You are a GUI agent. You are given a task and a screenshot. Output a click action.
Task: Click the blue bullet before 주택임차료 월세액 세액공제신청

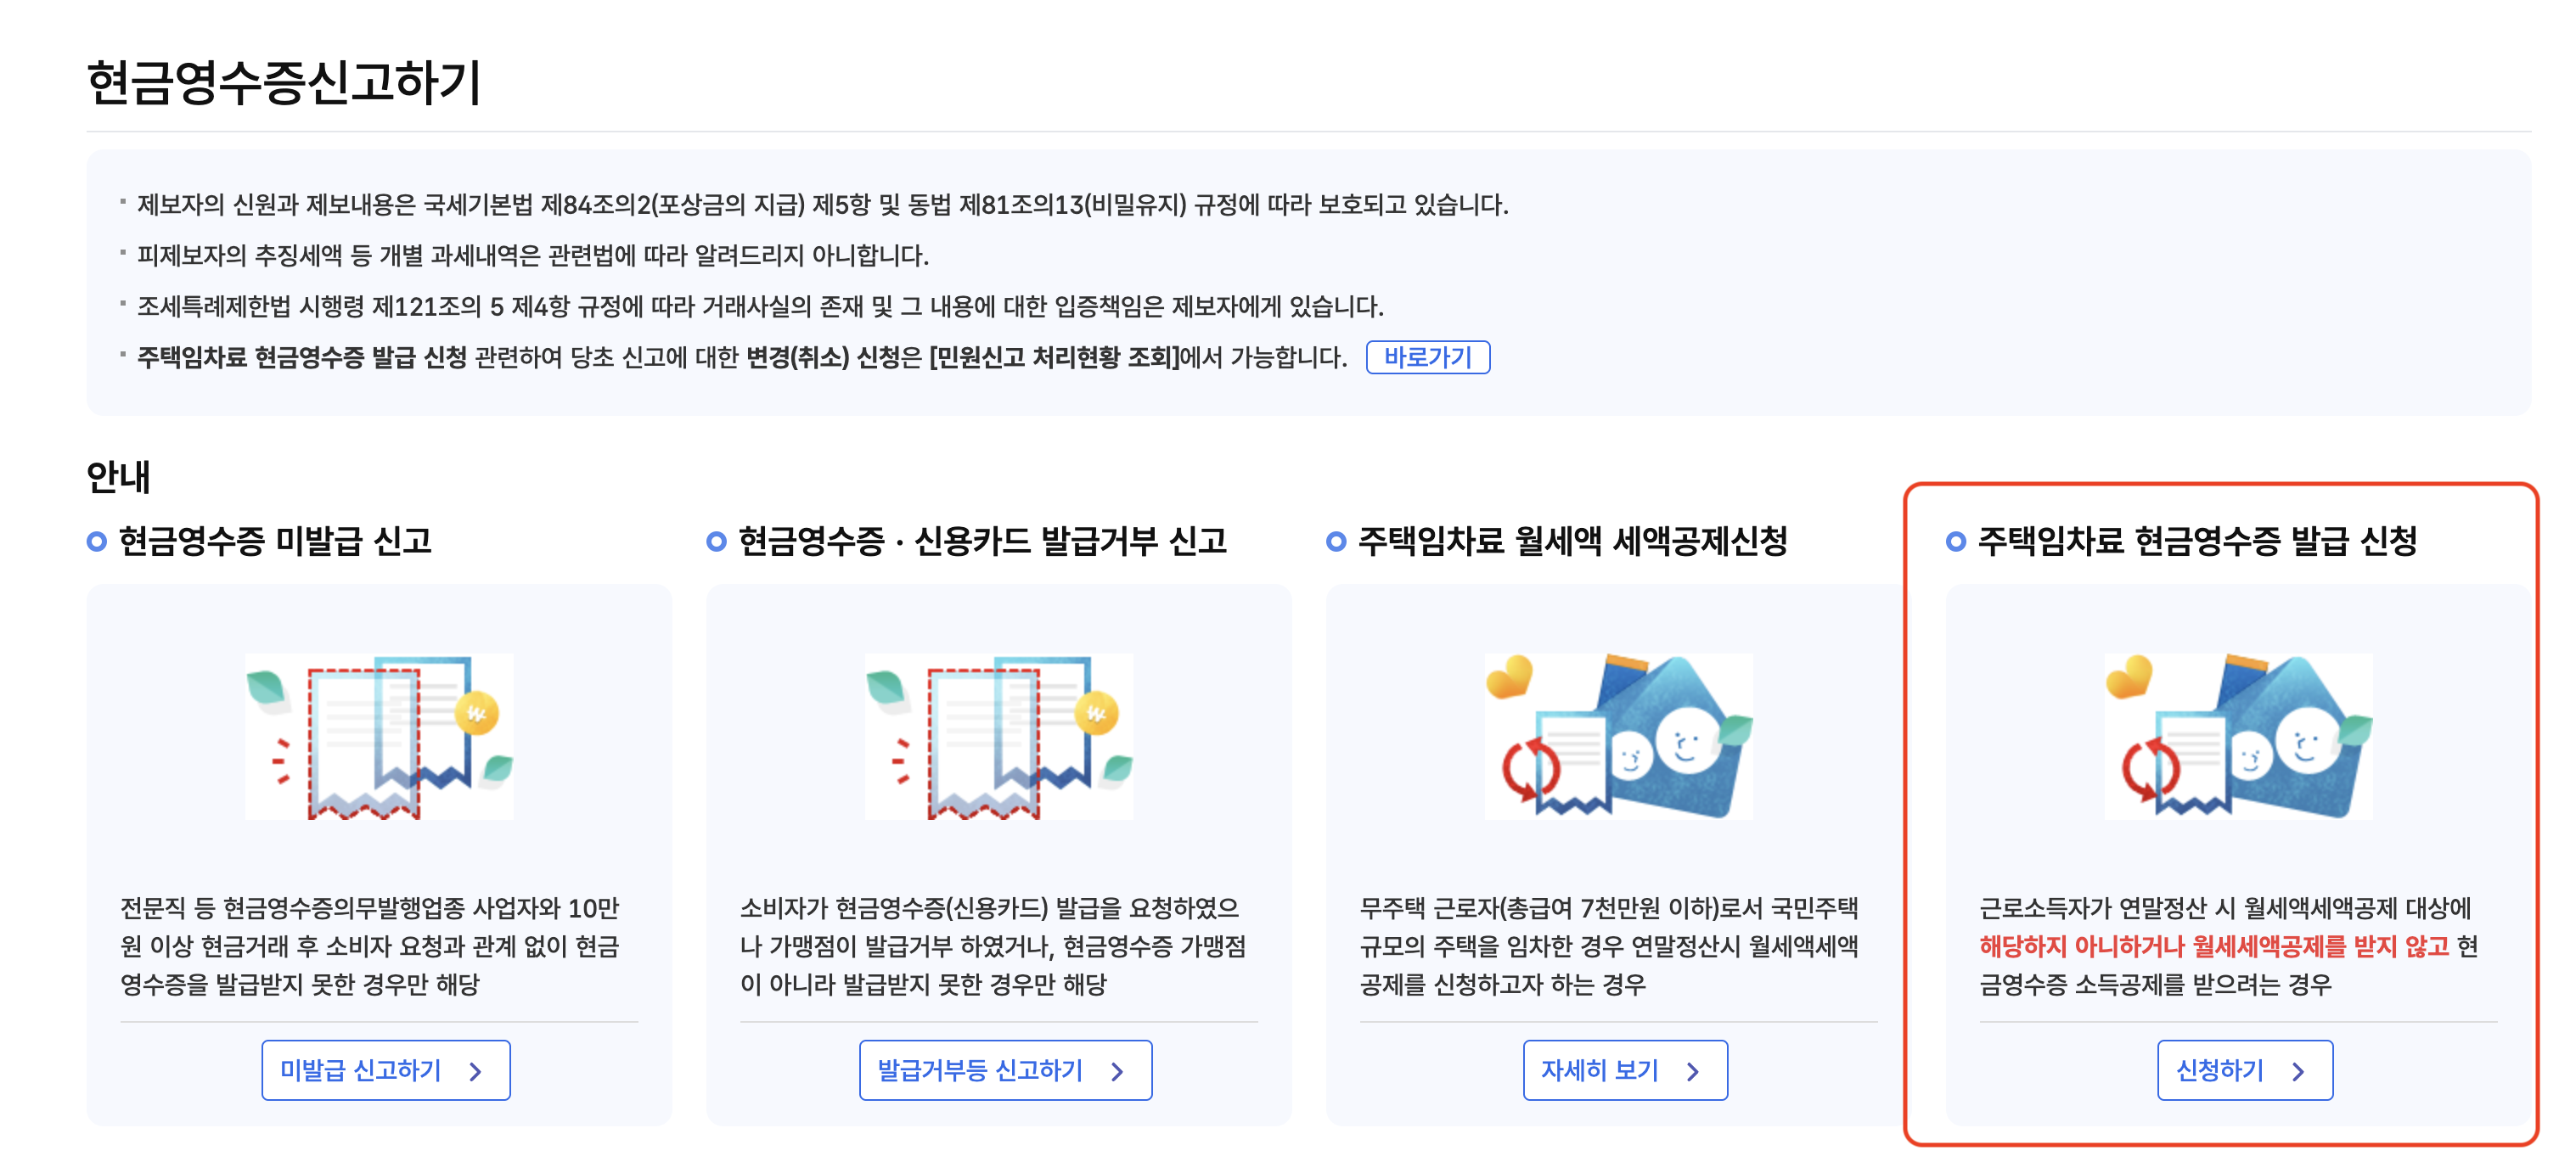coord(1336,541)
